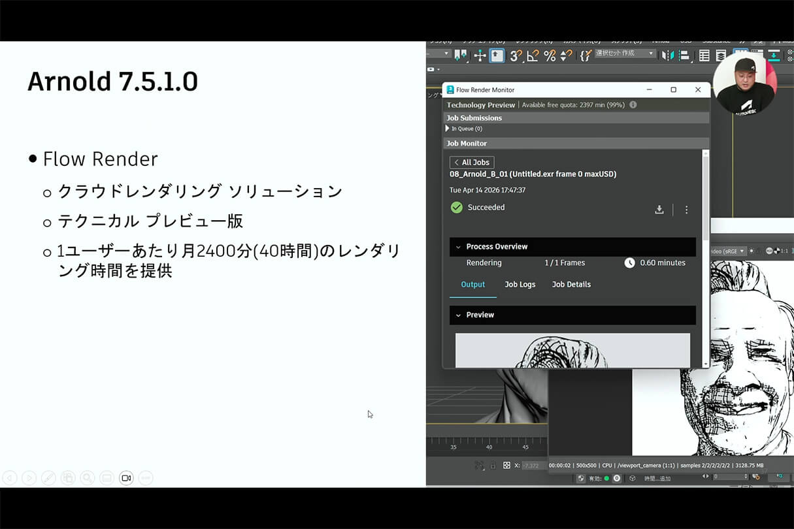Click the 0.60 minutes duration

[x=663, y=263]
